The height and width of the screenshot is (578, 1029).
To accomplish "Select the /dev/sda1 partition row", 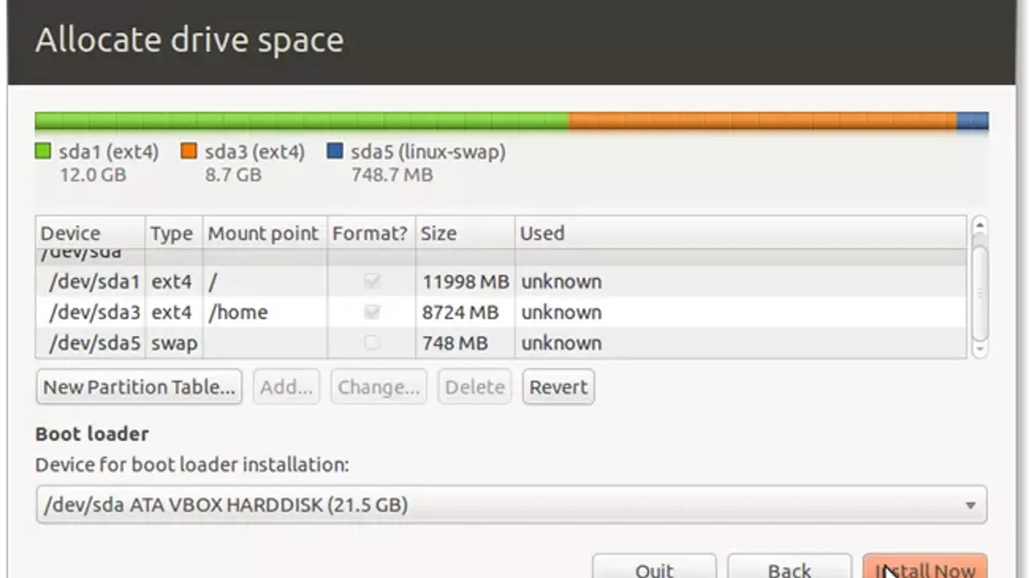I will click(95, 281).
